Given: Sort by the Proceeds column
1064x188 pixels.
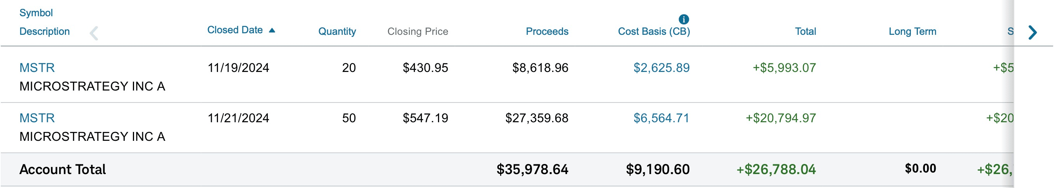Looking at the screenshot, I should (546, 32).
